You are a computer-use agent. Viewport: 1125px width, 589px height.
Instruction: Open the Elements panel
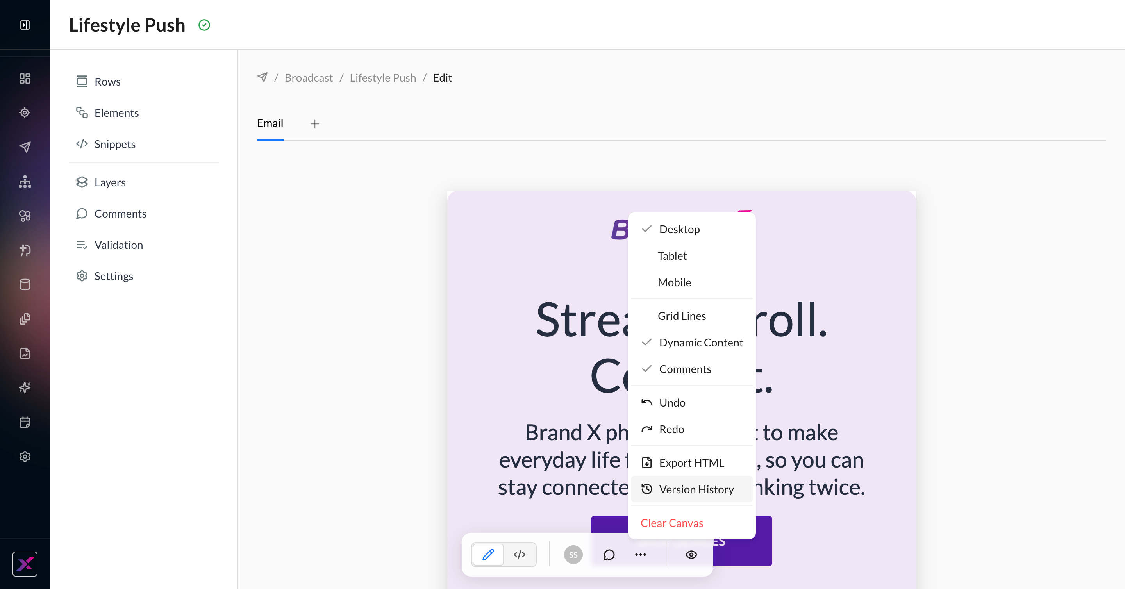point(144,113)
